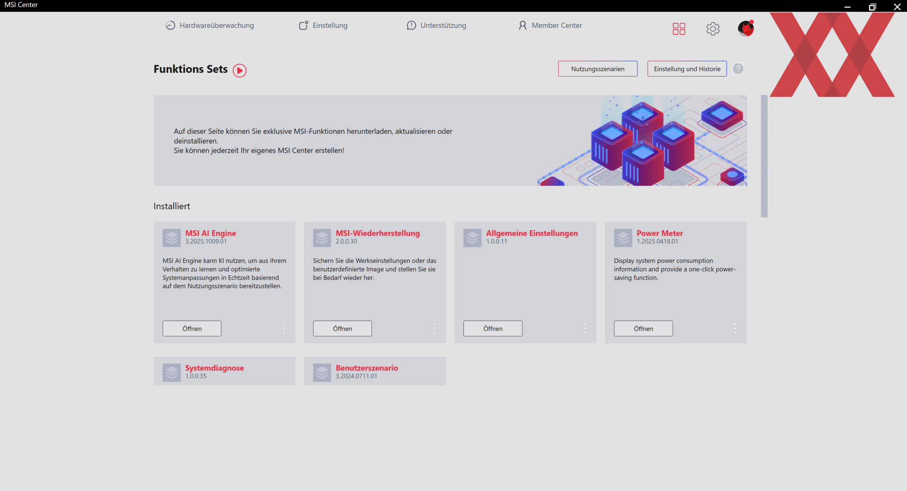
Task: Click the Installiert section heading
Action: [x=172, y=207]
